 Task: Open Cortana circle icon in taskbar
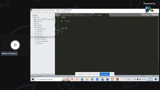point(72,79)
